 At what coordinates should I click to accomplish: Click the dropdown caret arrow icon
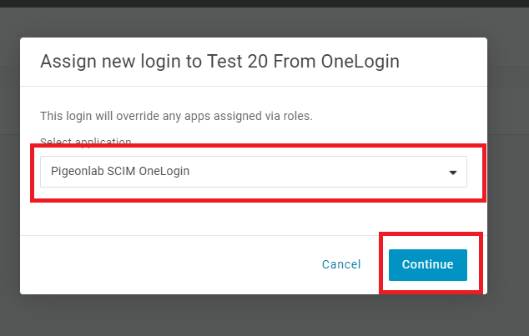453,173
